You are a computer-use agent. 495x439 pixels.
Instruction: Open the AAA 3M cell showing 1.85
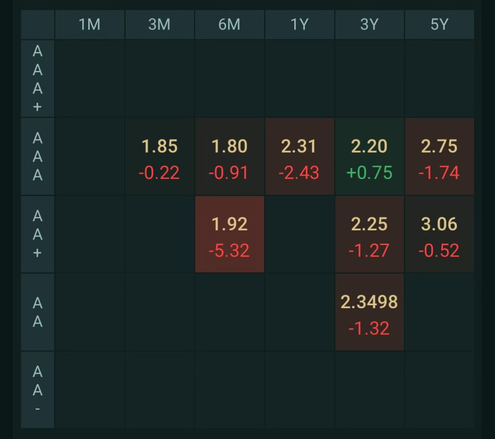coord(160,157)
